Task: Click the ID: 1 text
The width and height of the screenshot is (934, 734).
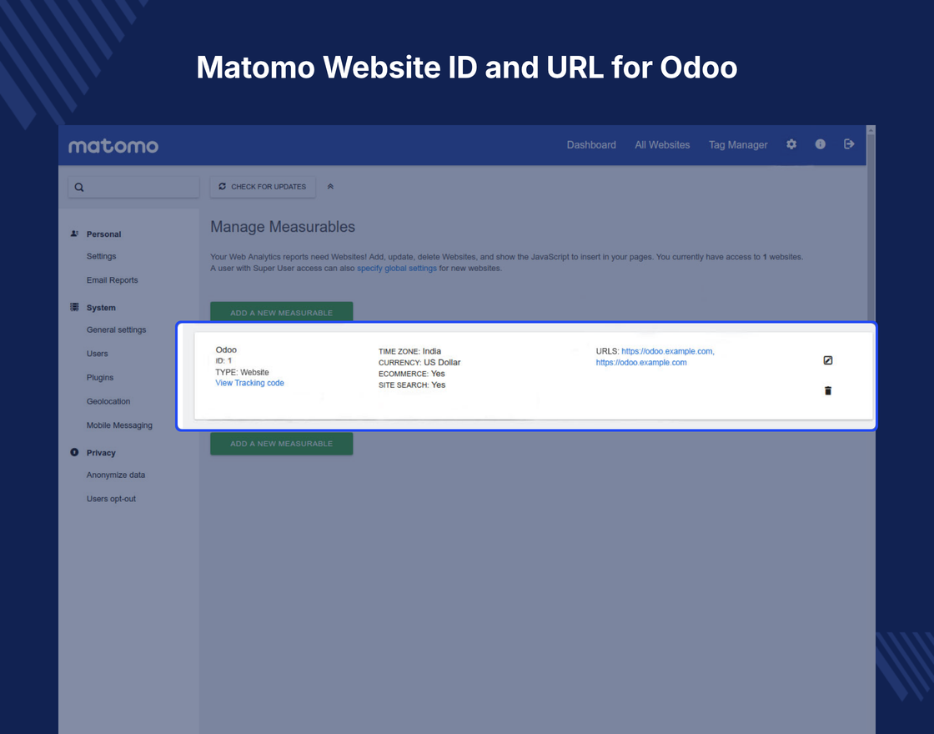Action: coord(224,360)
